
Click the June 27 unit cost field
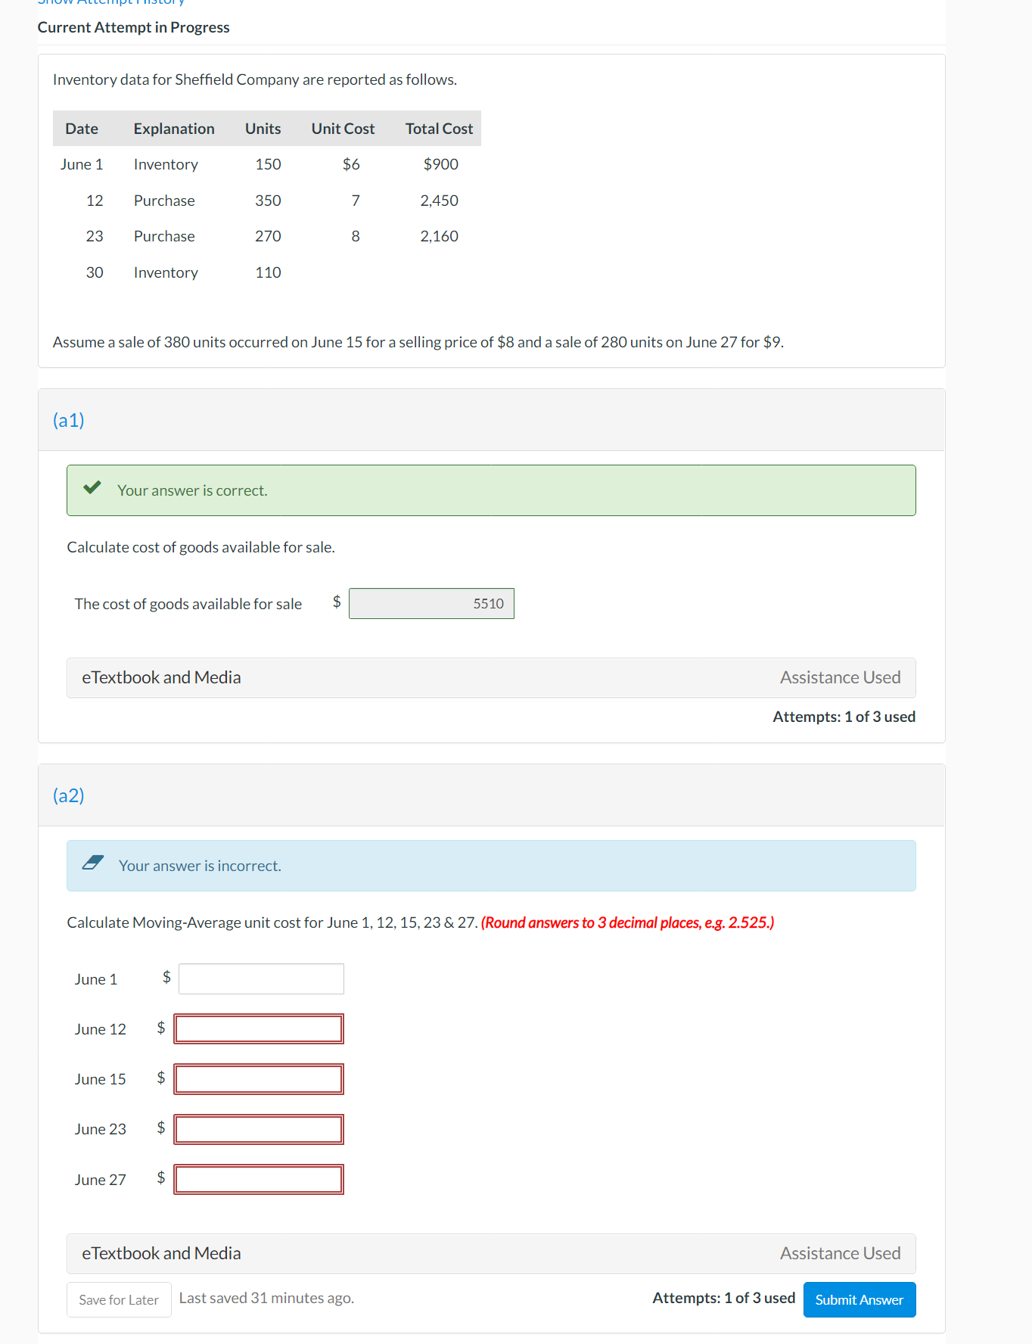(259, 1179)
